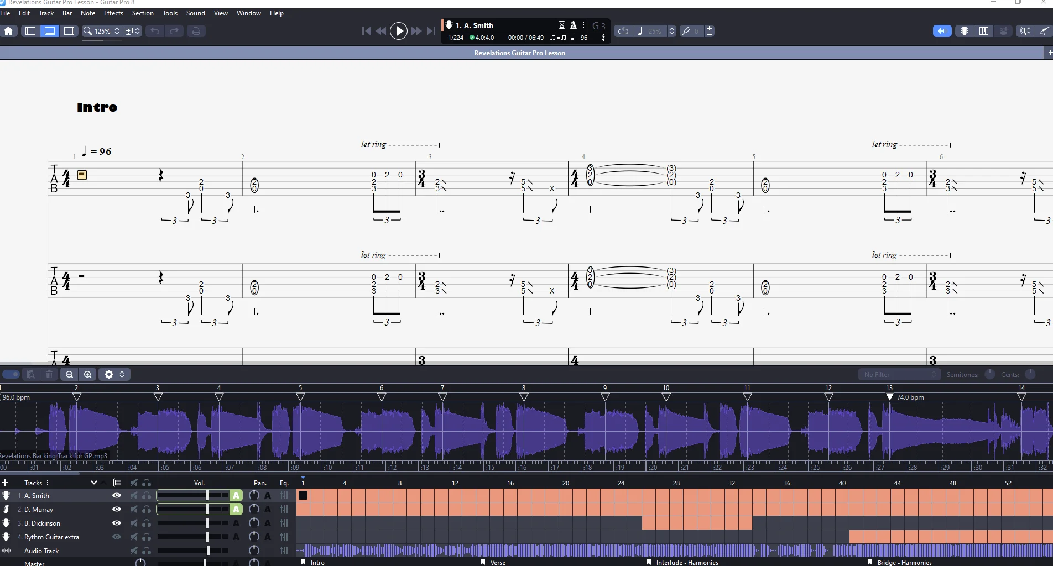
Task: Toggle the right inspector panel
Action: [x=69, y=31]
